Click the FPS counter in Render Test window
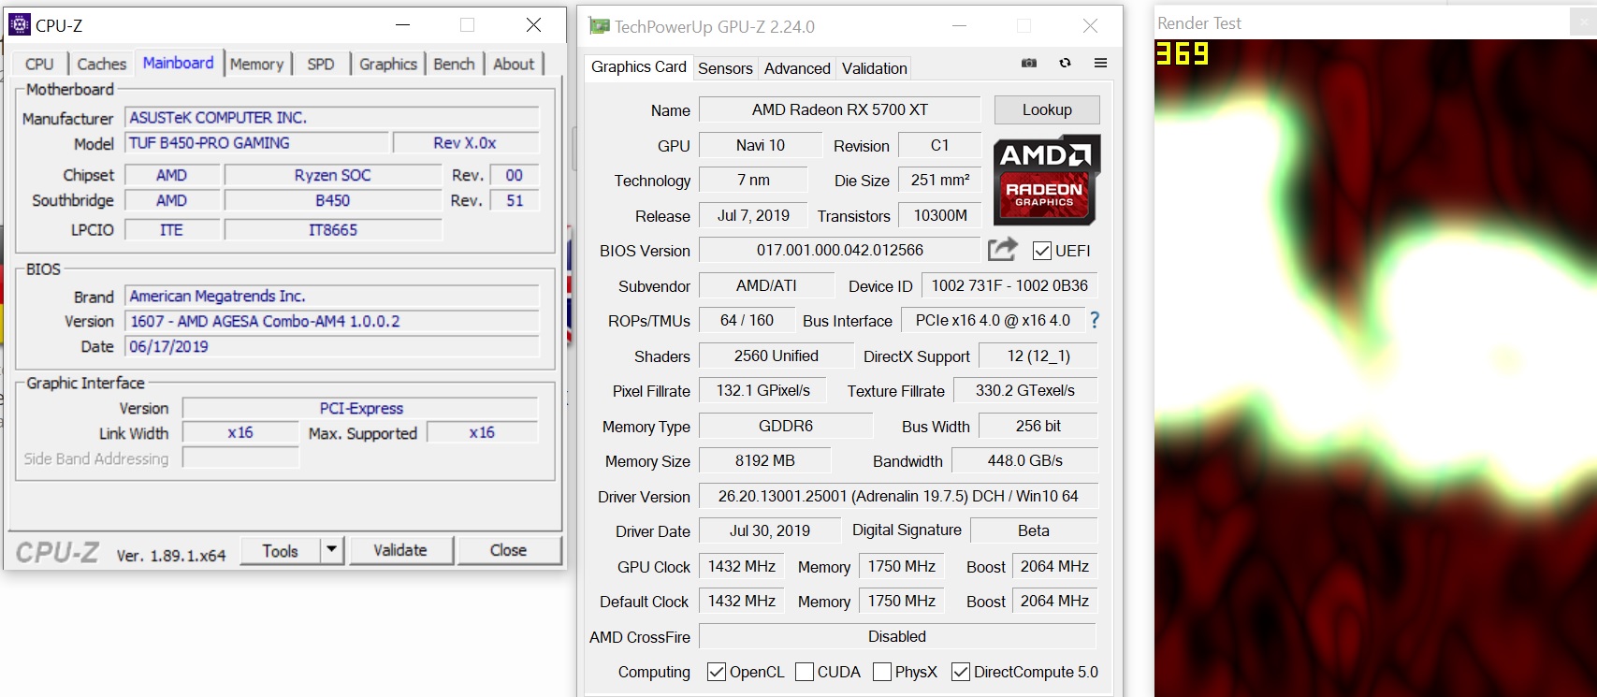Screen dimensions: 1597x697 (x=1183, y=54)
